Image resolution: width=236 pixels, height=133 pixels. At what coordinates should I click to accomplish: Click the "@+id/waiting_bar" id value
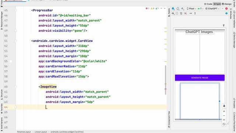(74, 16)
